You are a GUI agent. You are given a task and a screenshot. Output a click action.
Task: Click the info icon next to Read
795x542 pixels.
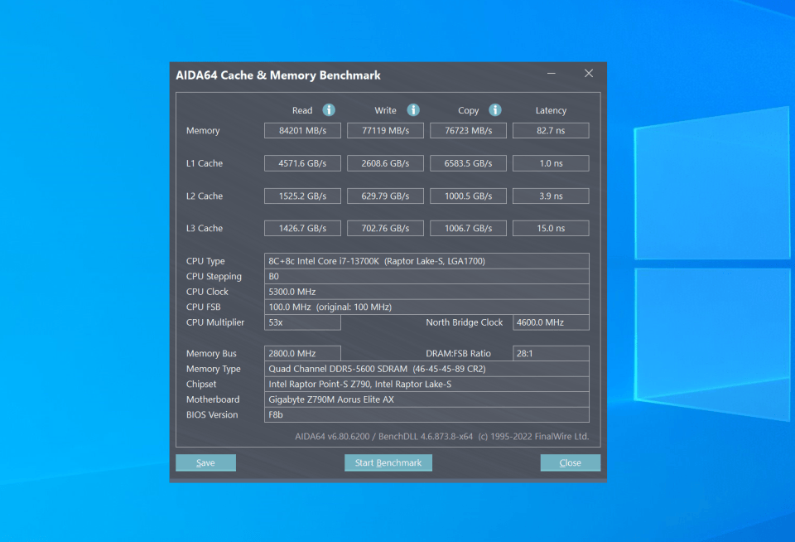pos(329,110)
